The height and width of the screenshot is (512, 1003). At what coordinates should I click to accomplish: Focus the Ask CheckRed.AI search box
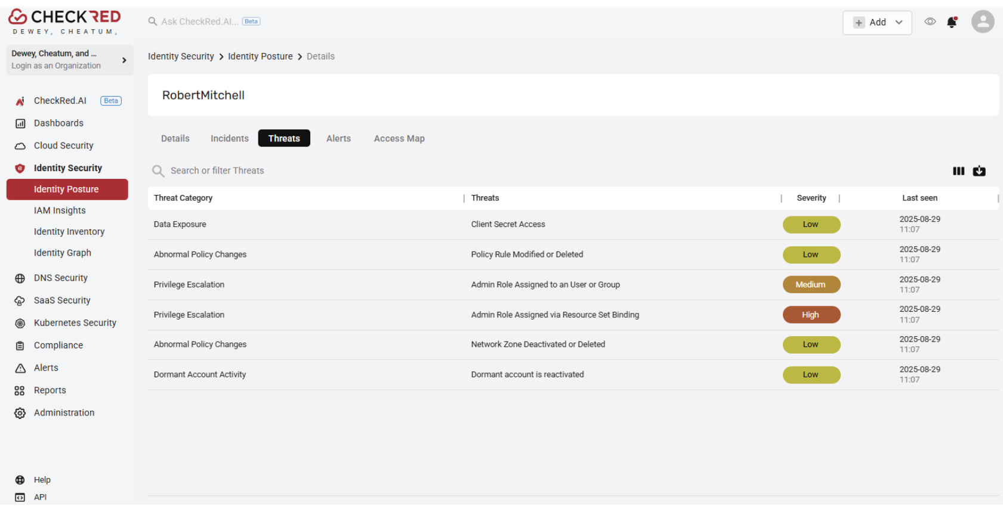click(200, 21)
